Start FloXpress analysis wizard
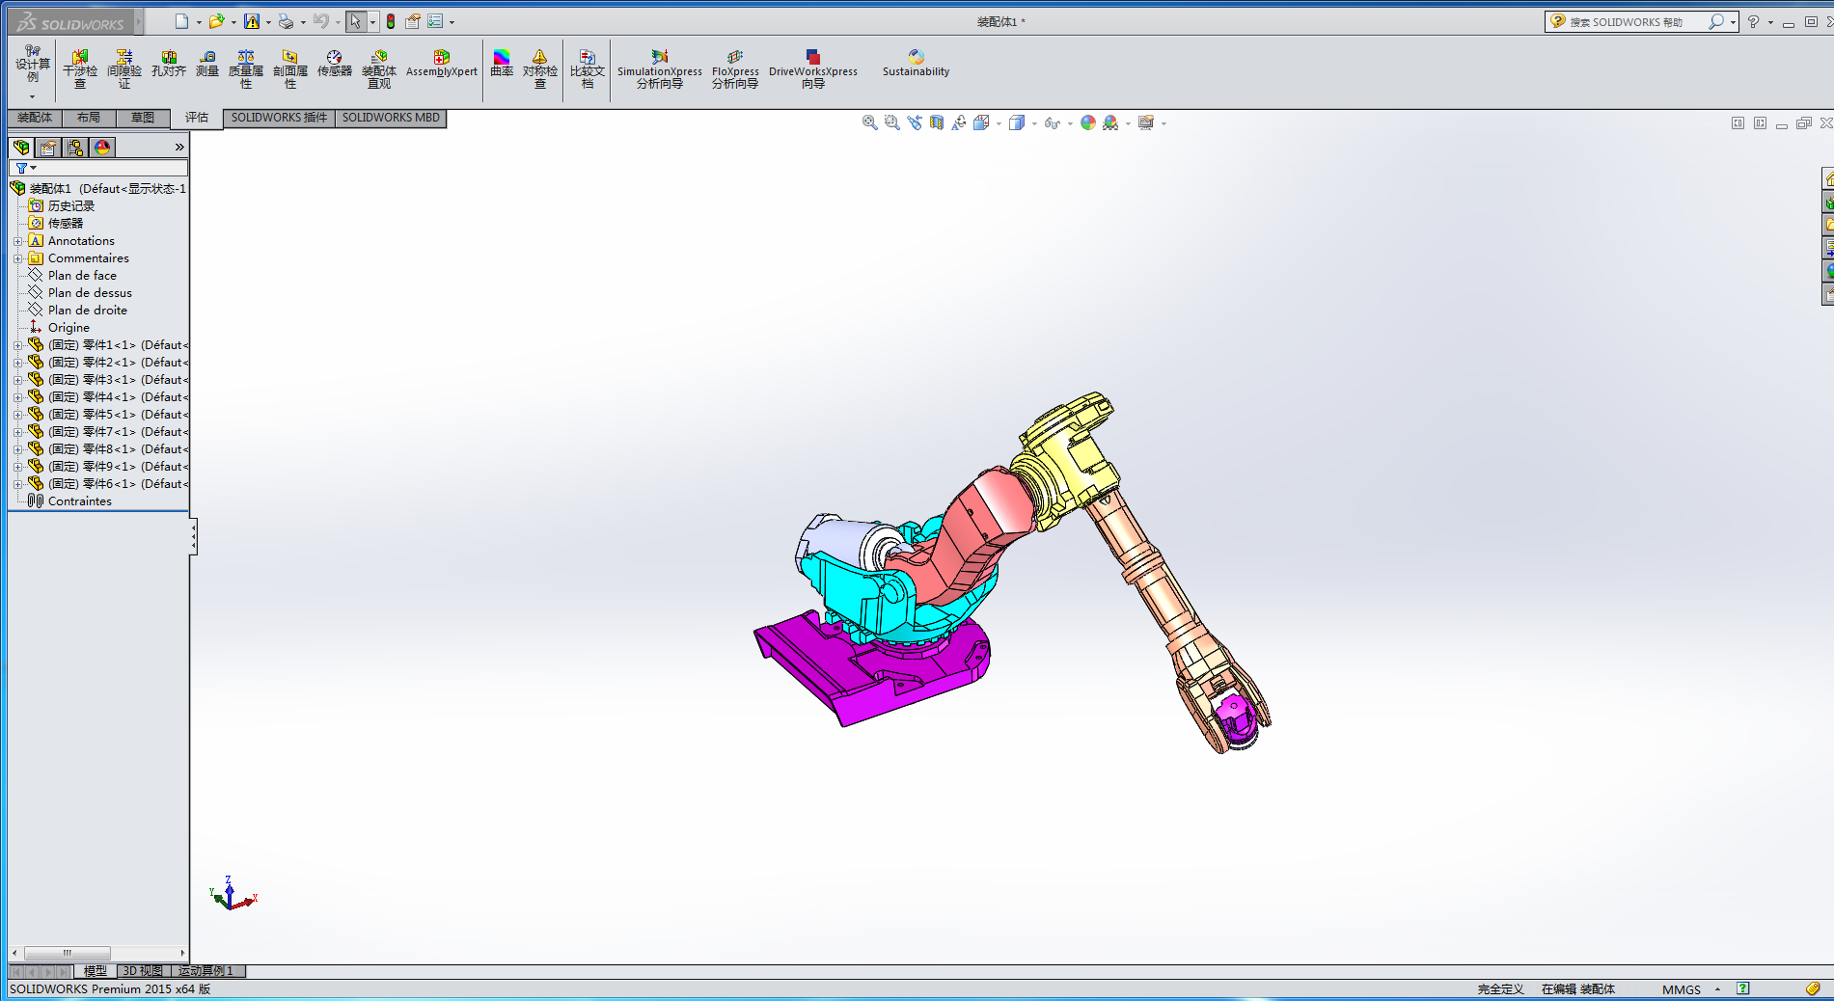This screenshot has width=1834, height=1001. point(735,69)
